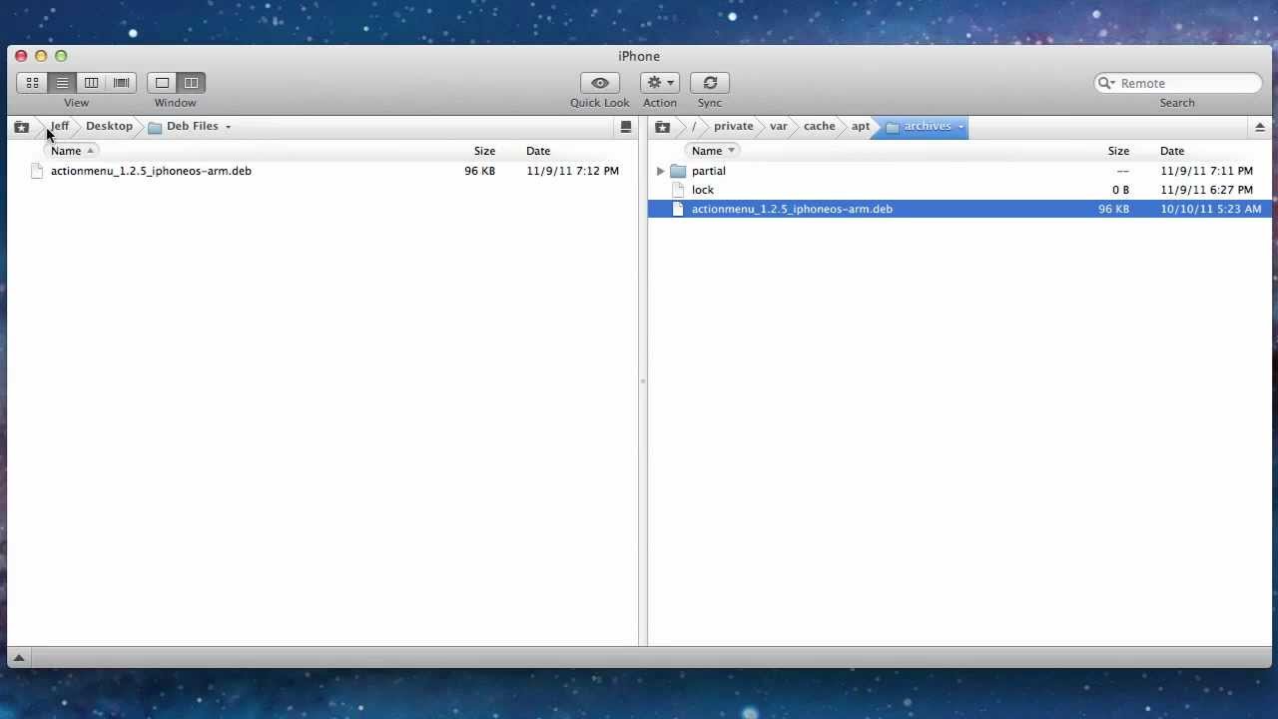
Task: Click 11/9/11 6:27 PM date cell
Action: pos(1206,190)
